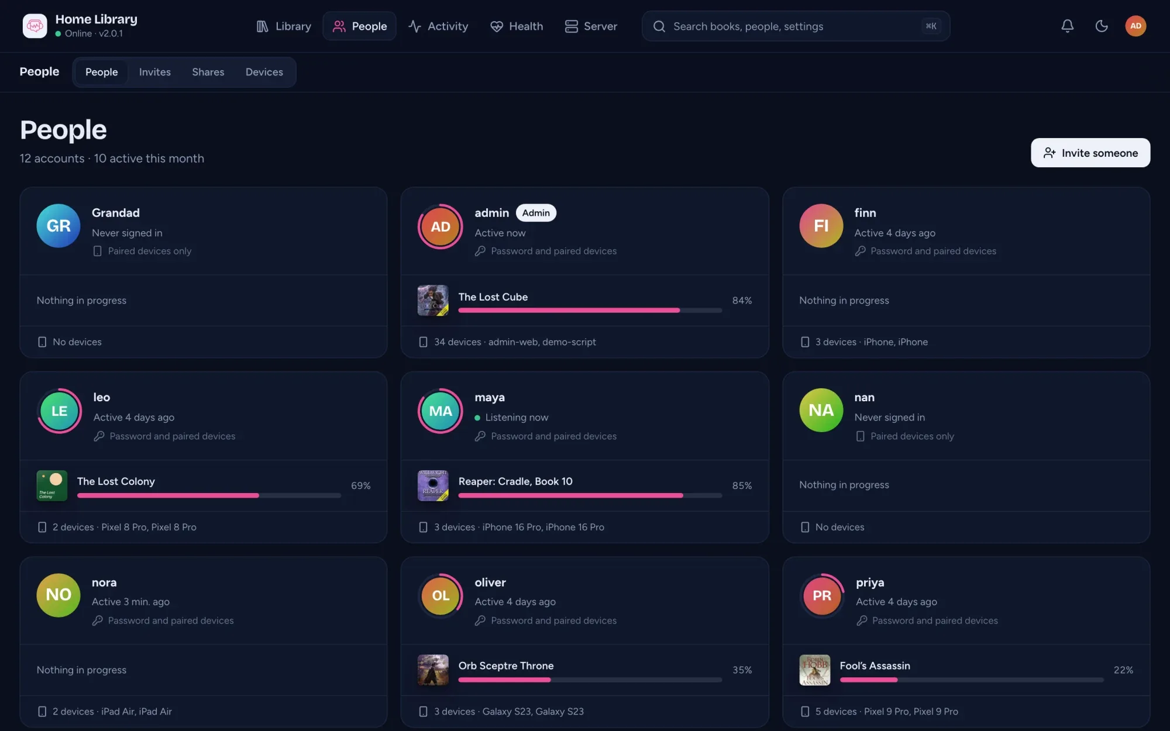Click the Grandad GR avatar
The height and width of the screenshot is (731, 1170).
click(58, 226)
